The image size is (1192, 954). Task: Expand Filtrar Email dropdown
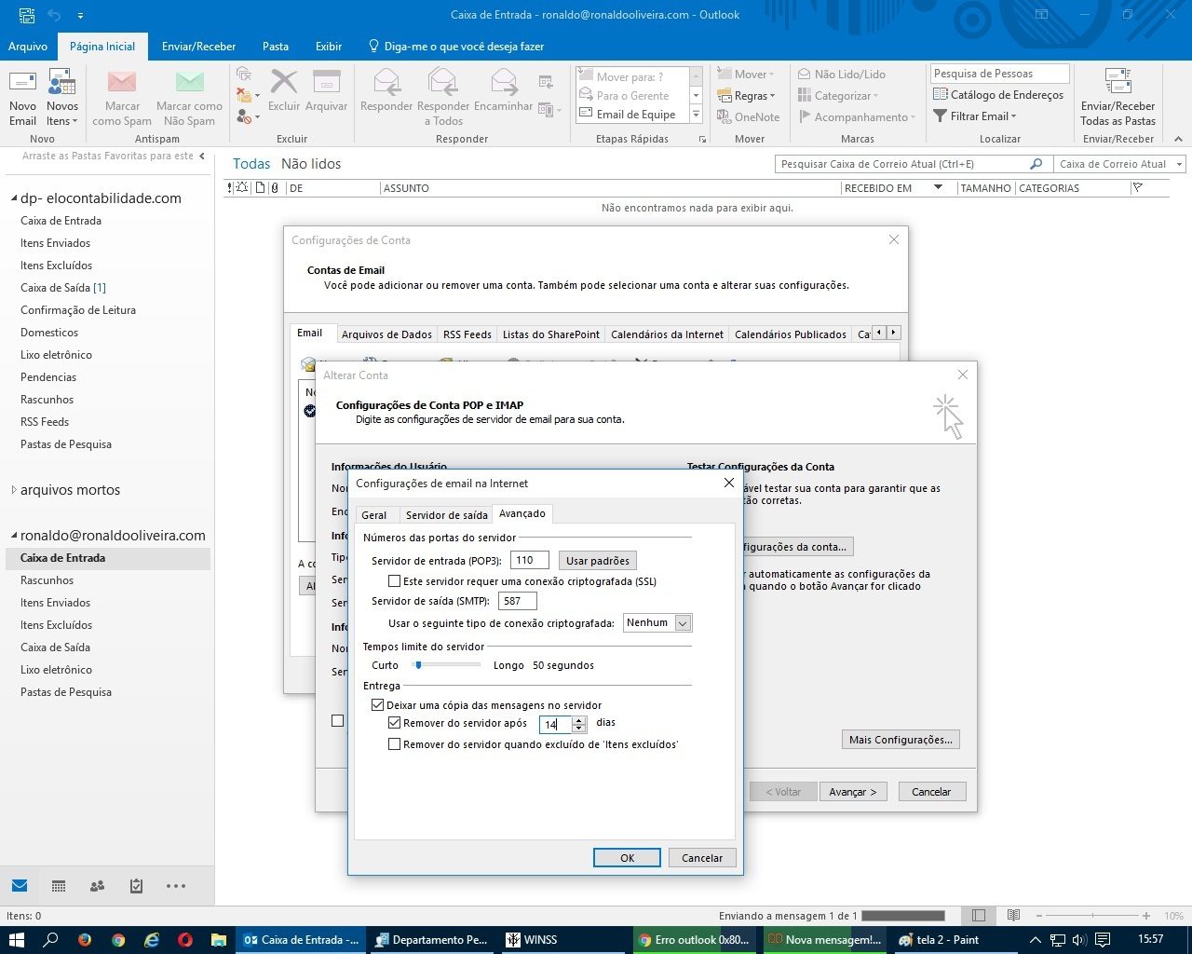tap(975, 116)
